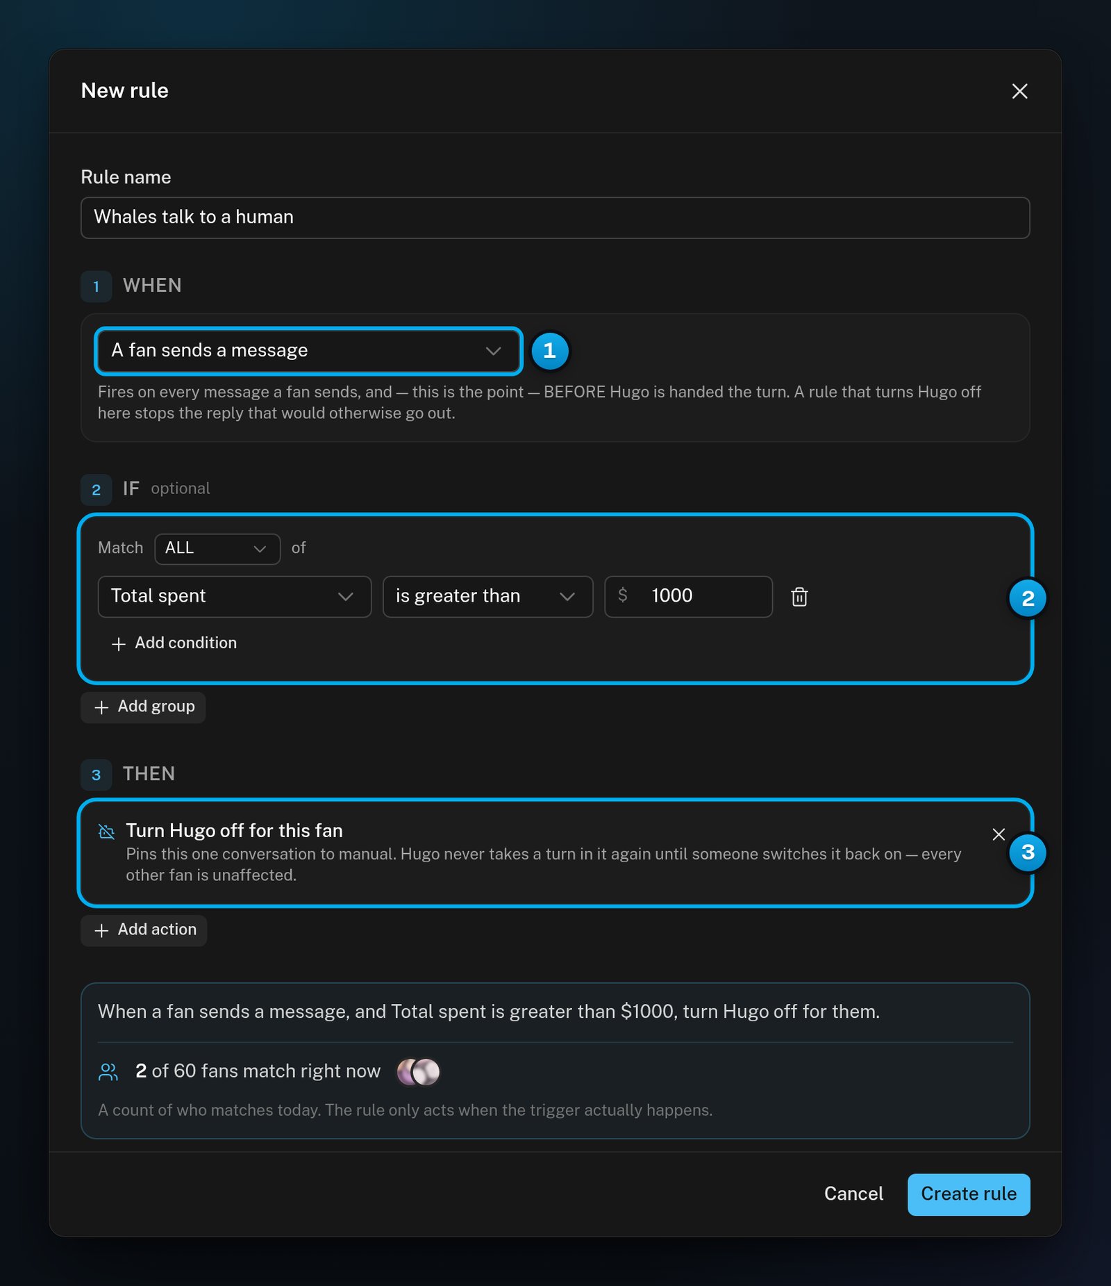Open the 'Total spent' condition dropdown
Viewport: 1111px width, 1286px height.
point(235,597)
